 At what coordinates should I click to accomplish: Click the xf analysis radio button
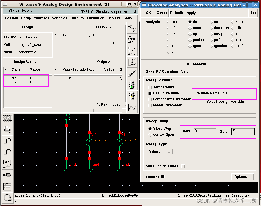click(x=169, y=28)
